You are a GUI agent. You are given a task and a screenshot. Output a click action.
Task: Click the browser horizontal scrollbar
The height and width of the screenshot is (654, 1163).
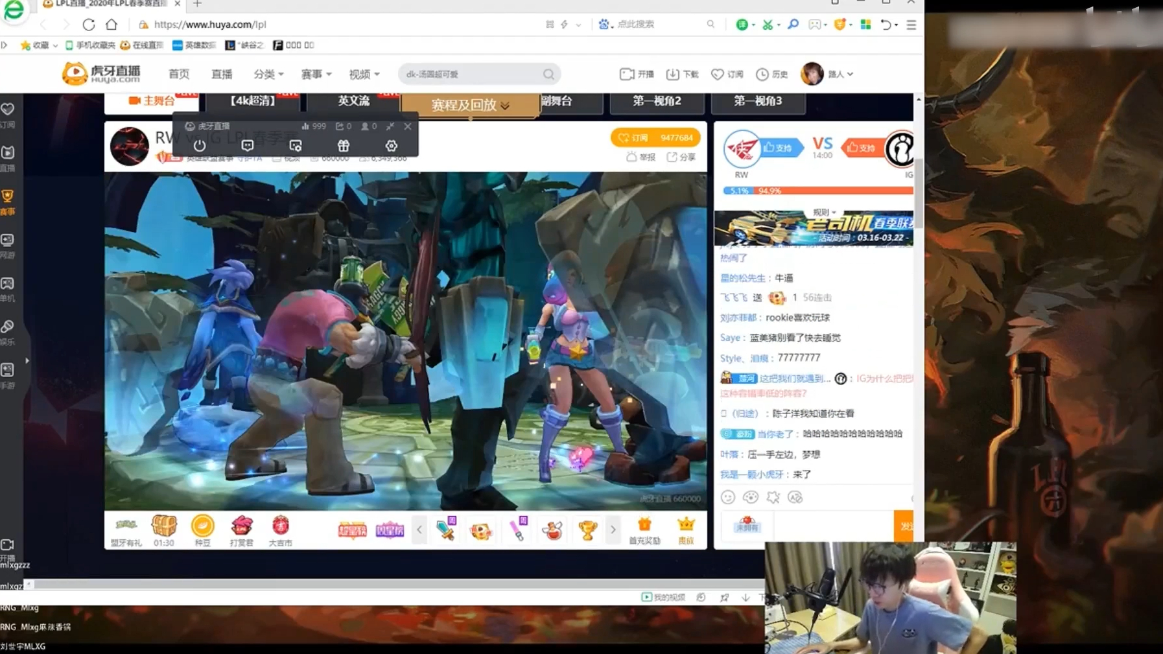[x=399, y=584]
